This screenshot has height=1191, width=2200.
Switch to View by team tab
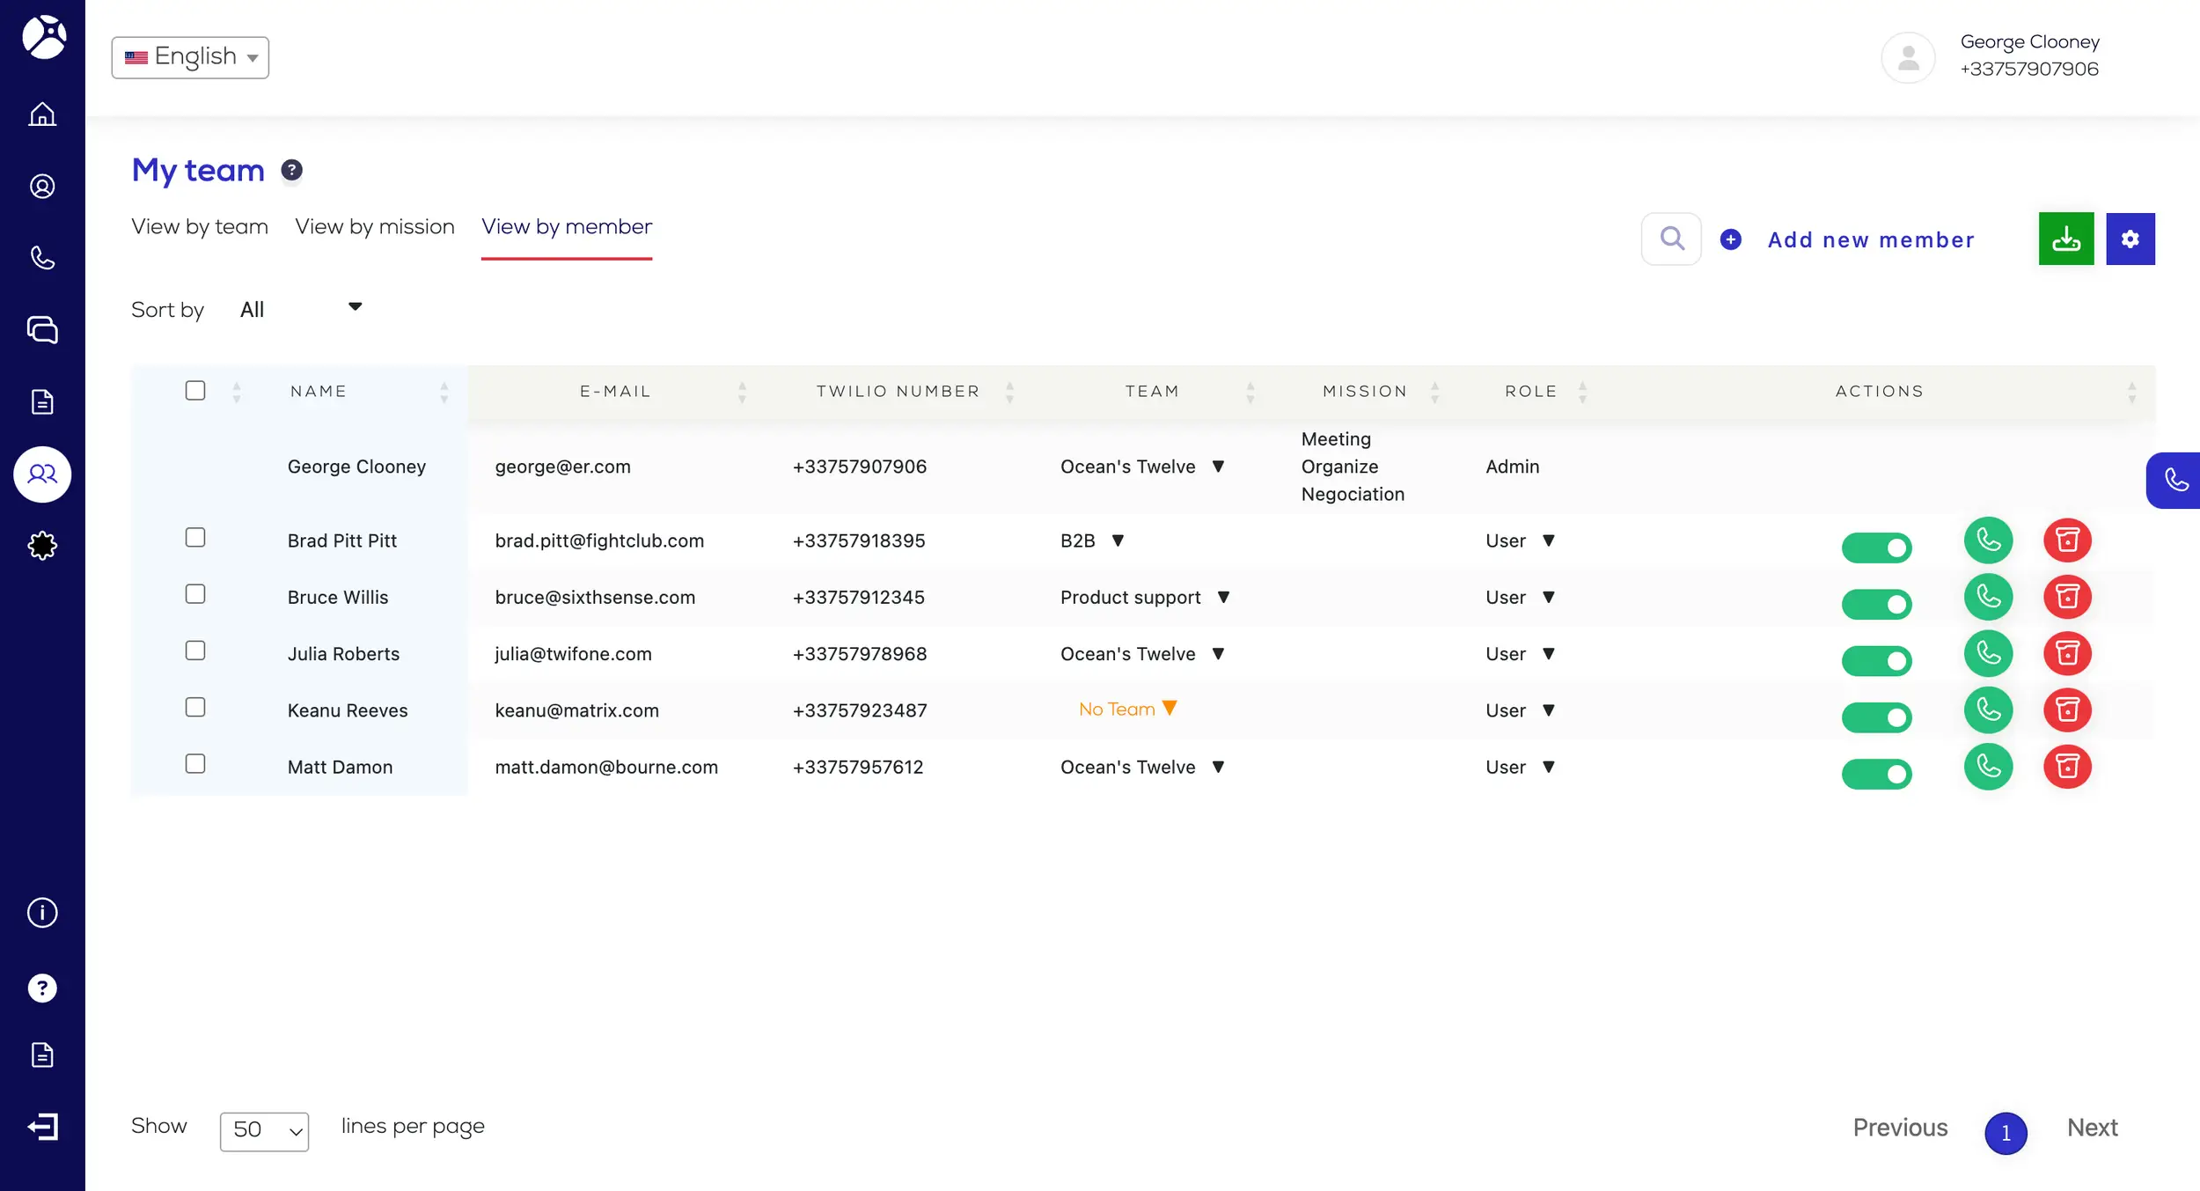200,226
